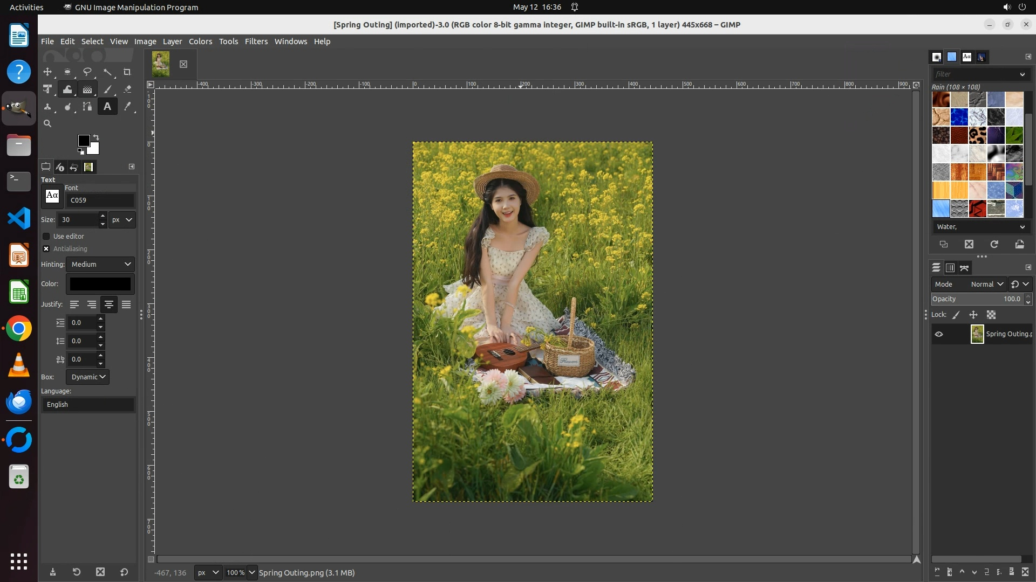Select the Crop tool

point(127,72)
